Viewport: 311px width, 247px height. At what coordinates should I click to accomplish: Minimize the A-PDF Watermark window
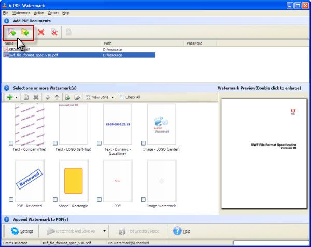[x=290, y=5]
